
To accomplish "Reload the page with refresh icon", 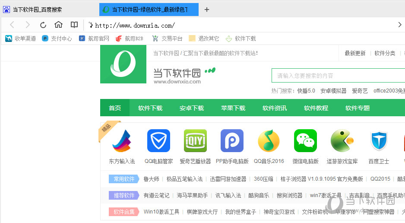I will pyautogui.click(x=43, y=25).
